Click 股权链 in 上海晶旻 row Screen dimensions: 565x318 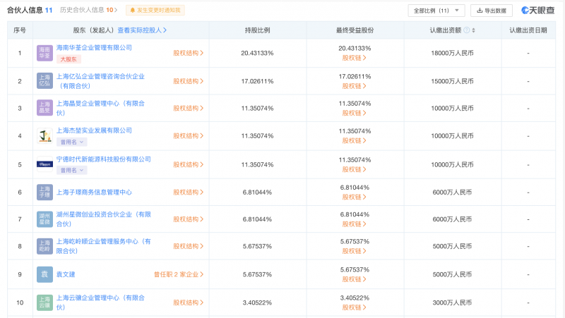tap(355, 113)
